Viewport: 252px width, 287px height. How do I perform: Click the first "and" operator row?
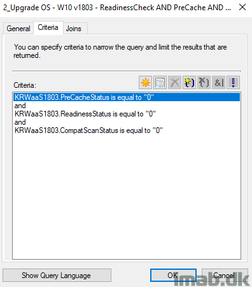click(127, 106)
